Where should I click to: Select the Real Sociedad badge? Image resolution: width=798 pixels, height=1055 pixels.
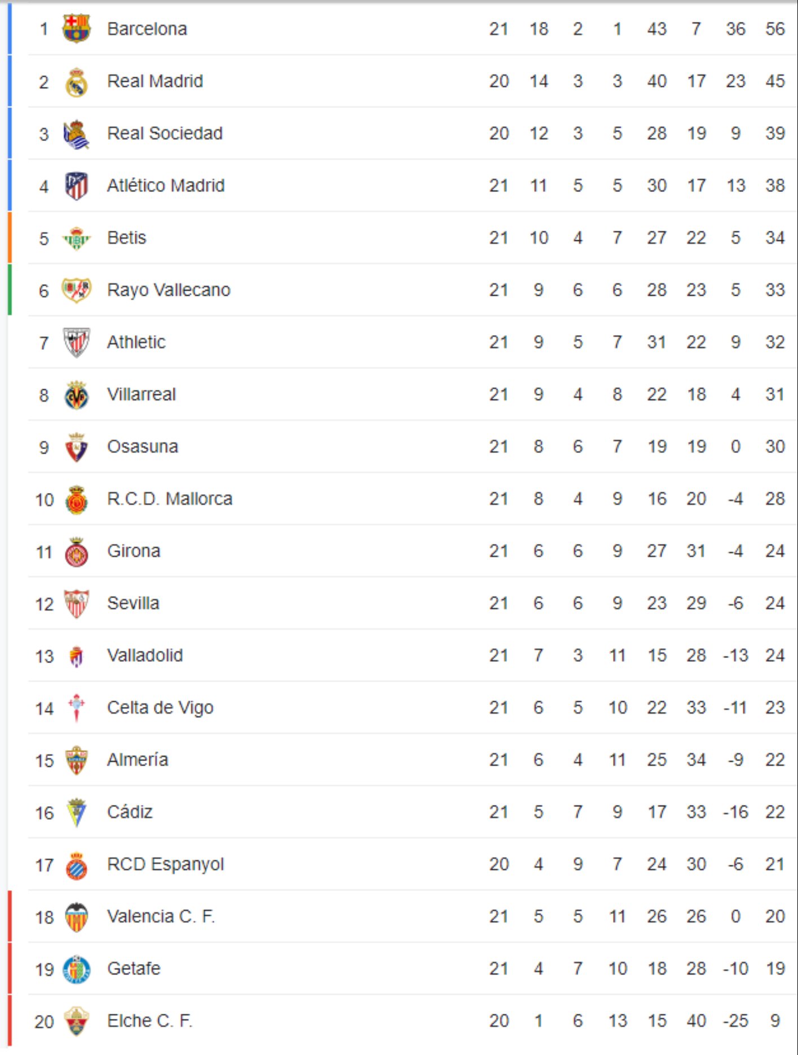point(76,134)
